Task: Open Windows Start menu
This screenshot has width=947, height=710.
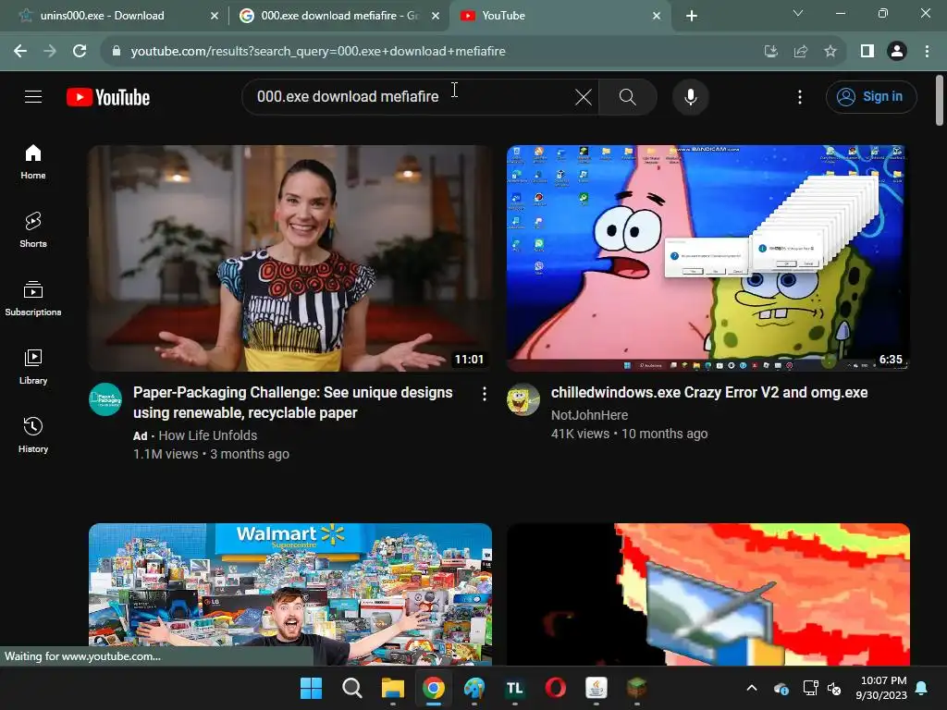Action: (311, 688)
